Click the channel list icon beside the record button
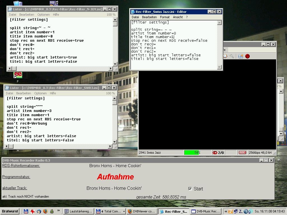Image resolution: width=287 pixels, height=215 pixels. (x=240, y=56)
